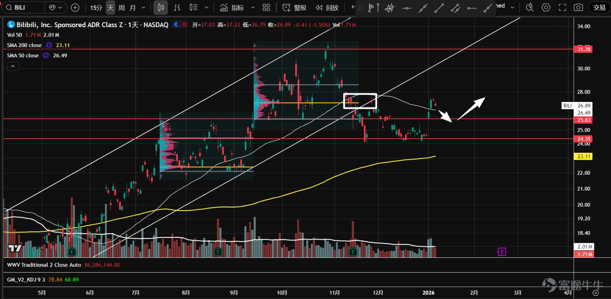The image size is (611, 299).
Task: Select the ghost candles drawing tool
Action: pyautogui.click(x=390, y=8)
